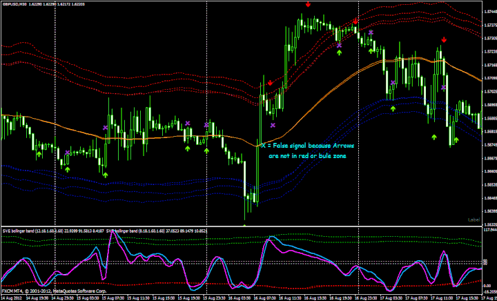Click the 14 Aug 19:30 time axis label

pos(37,298)
